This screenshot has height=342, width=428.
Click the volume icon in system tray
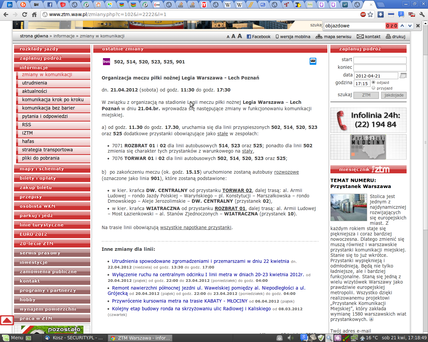pos(290,338)
